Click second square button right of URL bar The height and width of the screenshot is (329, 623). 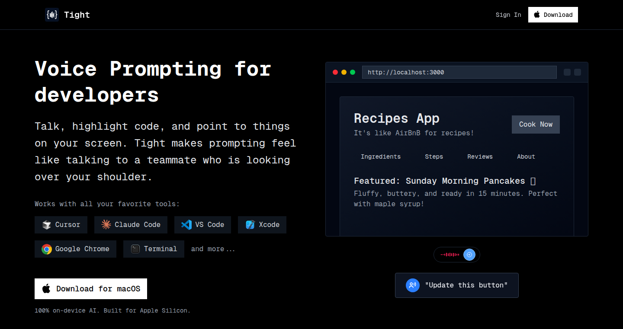[578, 72]
